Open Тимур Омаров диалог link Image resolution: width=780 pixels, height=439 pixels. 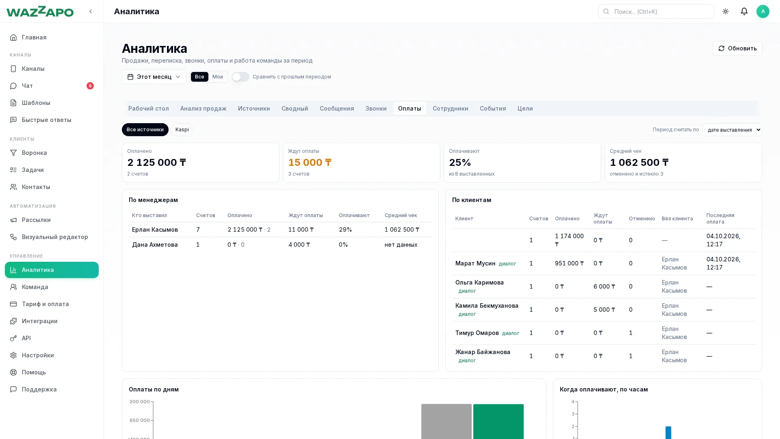tap(511, 333)
